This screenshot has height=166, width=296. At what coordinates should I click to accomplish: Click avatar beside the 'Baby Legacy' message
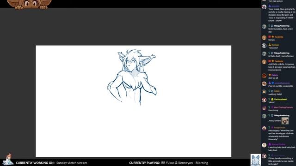tap(264, 128)
